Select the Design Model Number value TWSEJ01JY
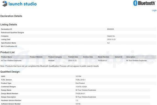The image size is (157, 105). (80, 93)
